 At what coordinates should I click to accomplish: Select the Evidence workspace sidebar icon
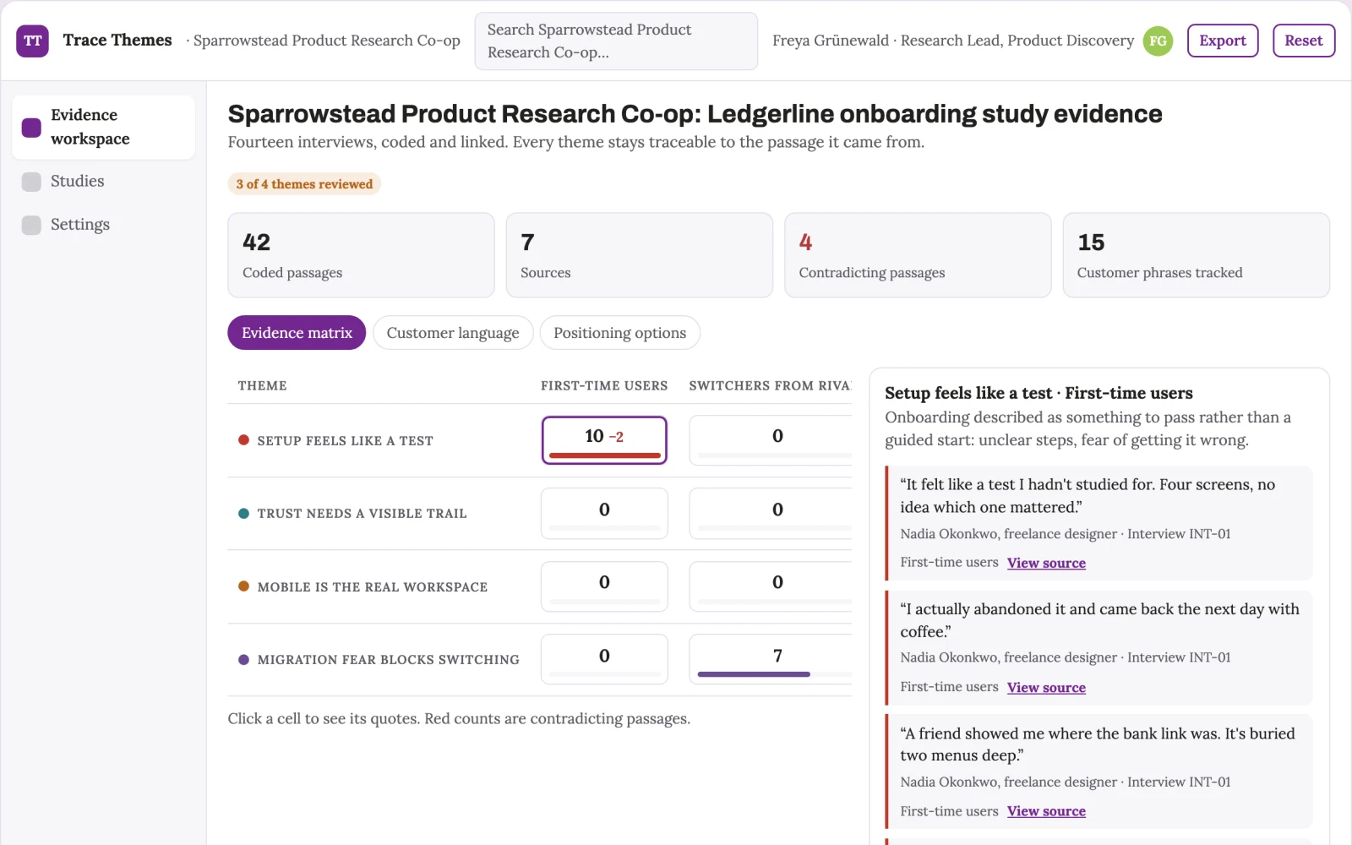pos(31,127)
